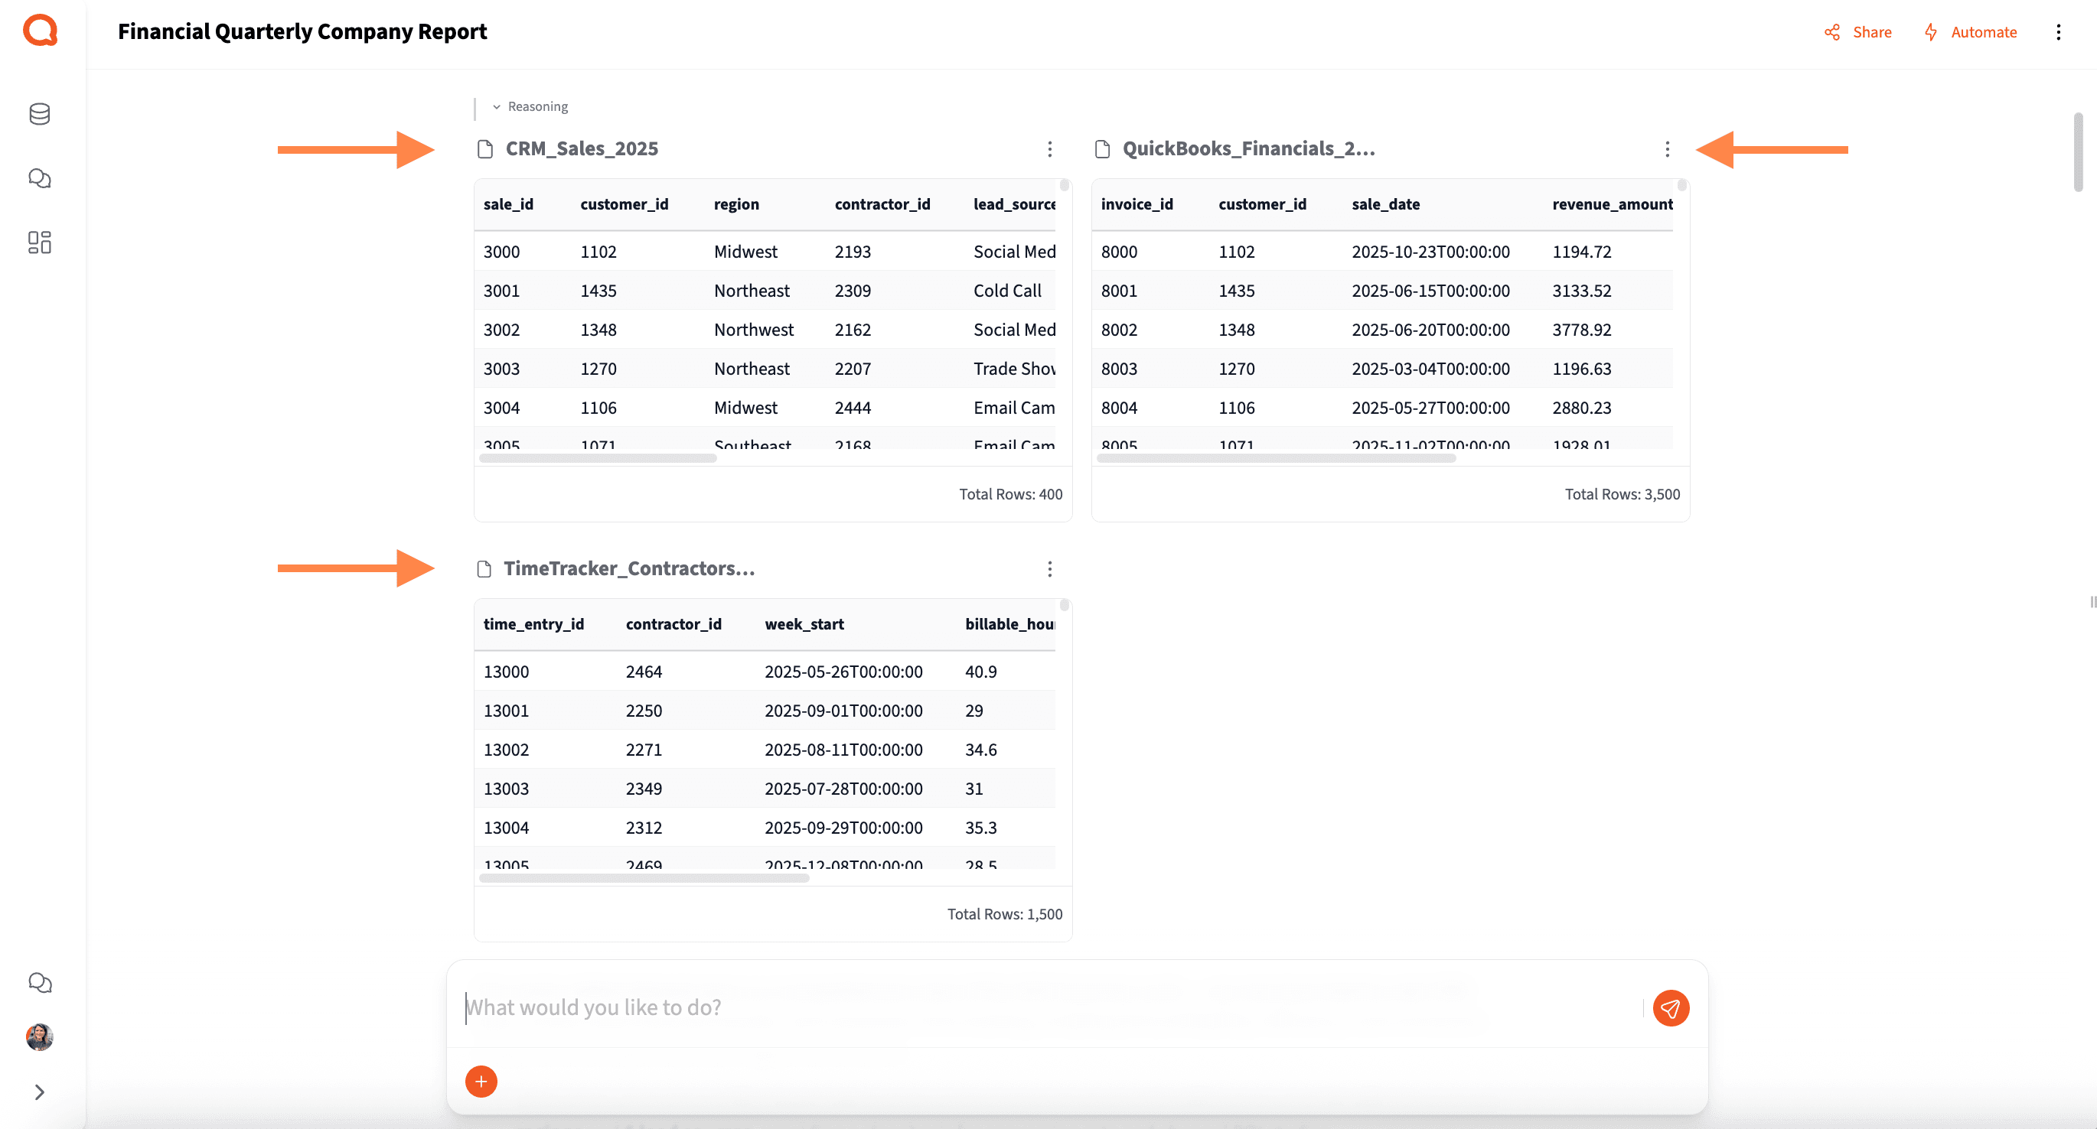Click the CRM_Sales_2025 file icon
This screenshot has height=1129, width=2097.
pos(485,149)
